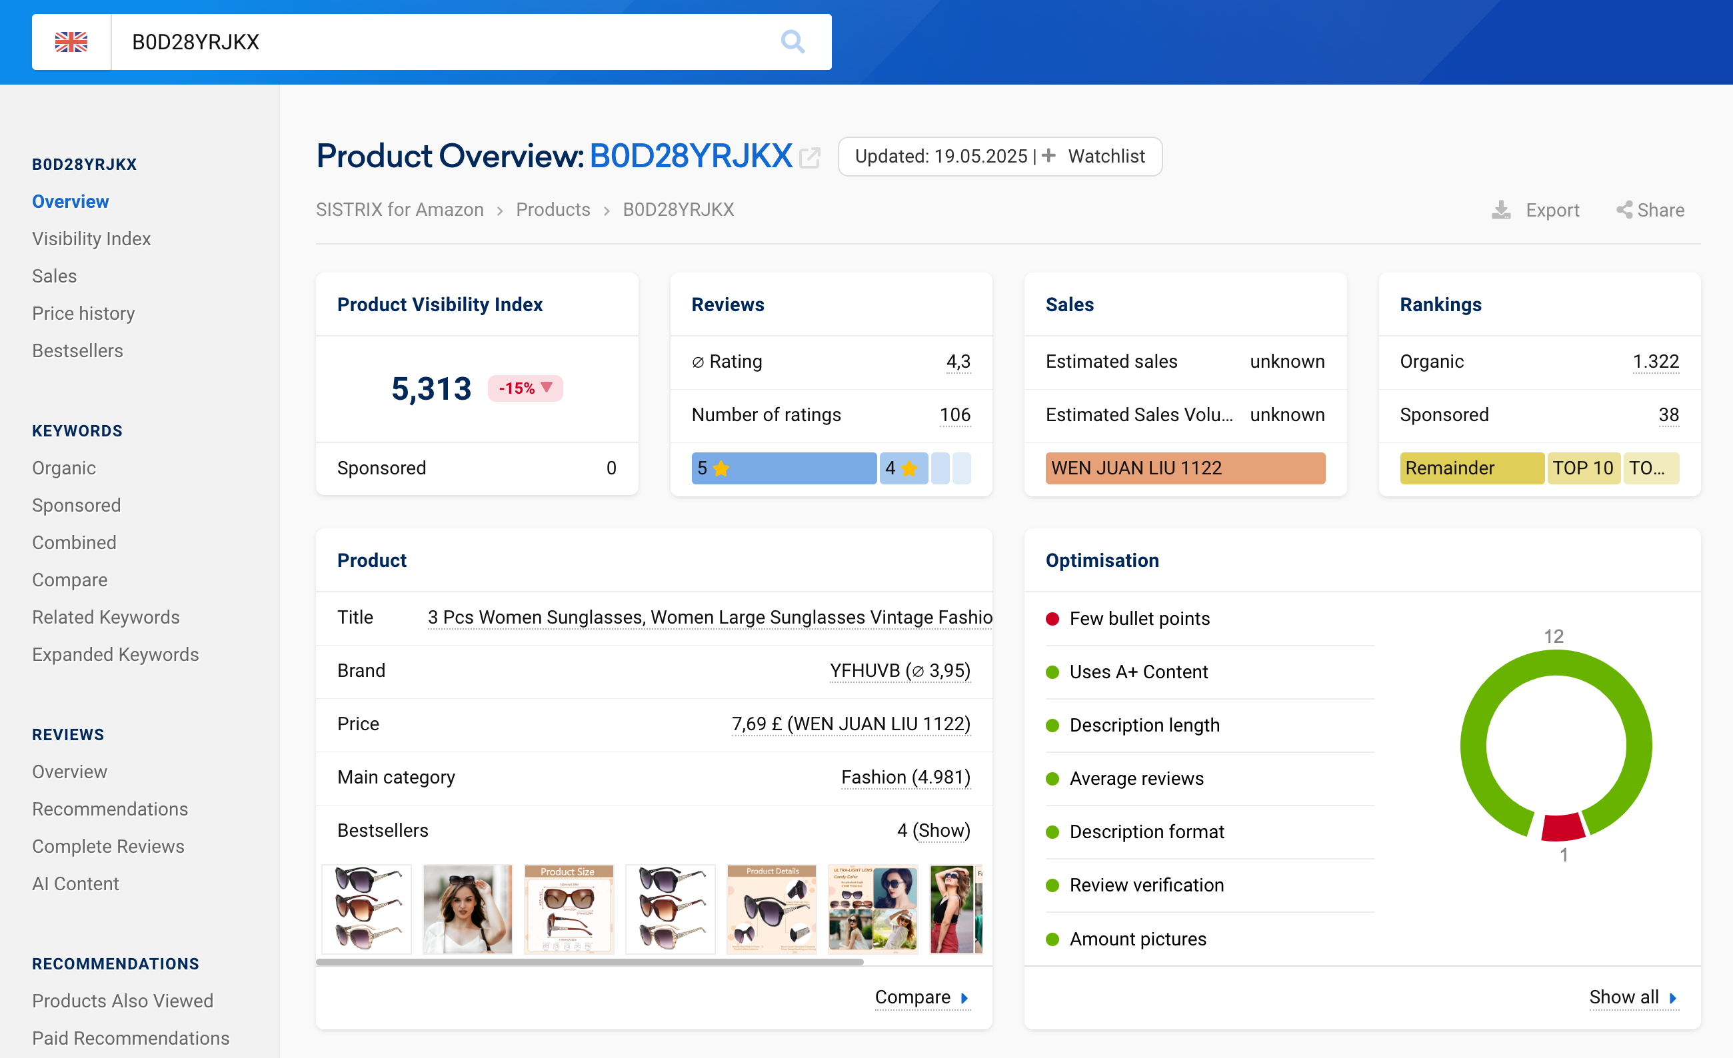1733x1058 pixels.
Task: Open AI Content sidebar item
Action: 75,883
